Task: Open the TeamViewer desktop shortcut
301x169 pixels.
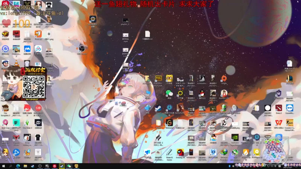Action: (x=289, y=108)
